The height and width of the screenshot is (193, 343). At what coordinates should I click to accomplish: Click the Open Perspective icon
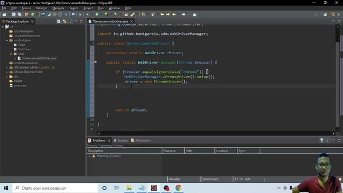(x=325, y=14)
